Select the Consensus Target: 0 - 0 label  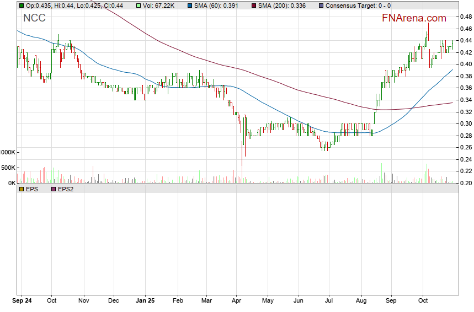pos(358,6)
